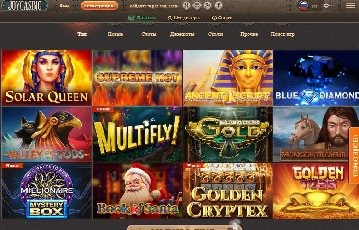The image size is (359, 230).
Task: Open the Golden Toad game
Action: pyautogui.click(x=316, y=191)
